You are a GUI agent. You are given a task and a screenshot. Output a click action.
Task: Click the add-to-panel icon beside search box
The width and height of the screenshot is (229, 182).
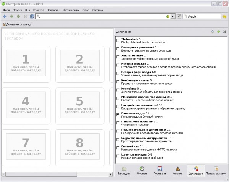(x=179, y=16)
